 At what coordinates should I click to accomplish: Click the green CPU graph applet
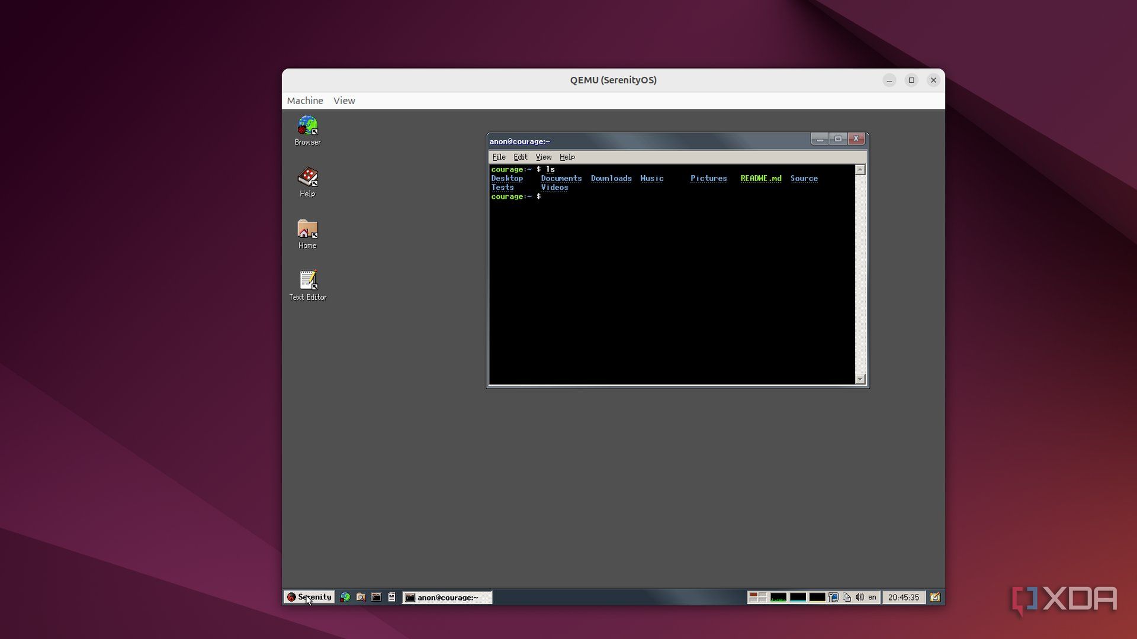(778, 597)
